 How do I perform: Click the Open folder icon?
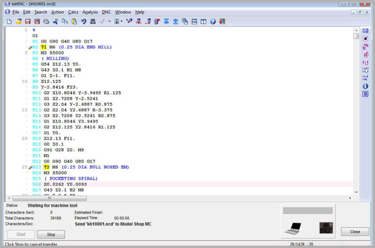19,22
